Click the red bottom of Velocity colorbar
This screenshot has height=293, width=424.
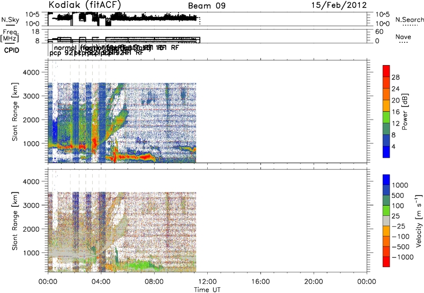(x=386, y=262)
